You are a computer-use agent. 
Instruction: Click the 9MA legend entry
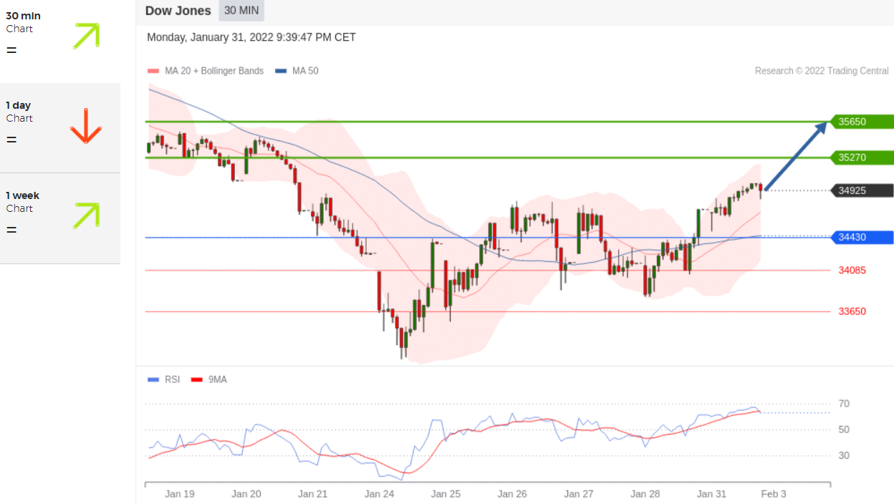point(218,379)
